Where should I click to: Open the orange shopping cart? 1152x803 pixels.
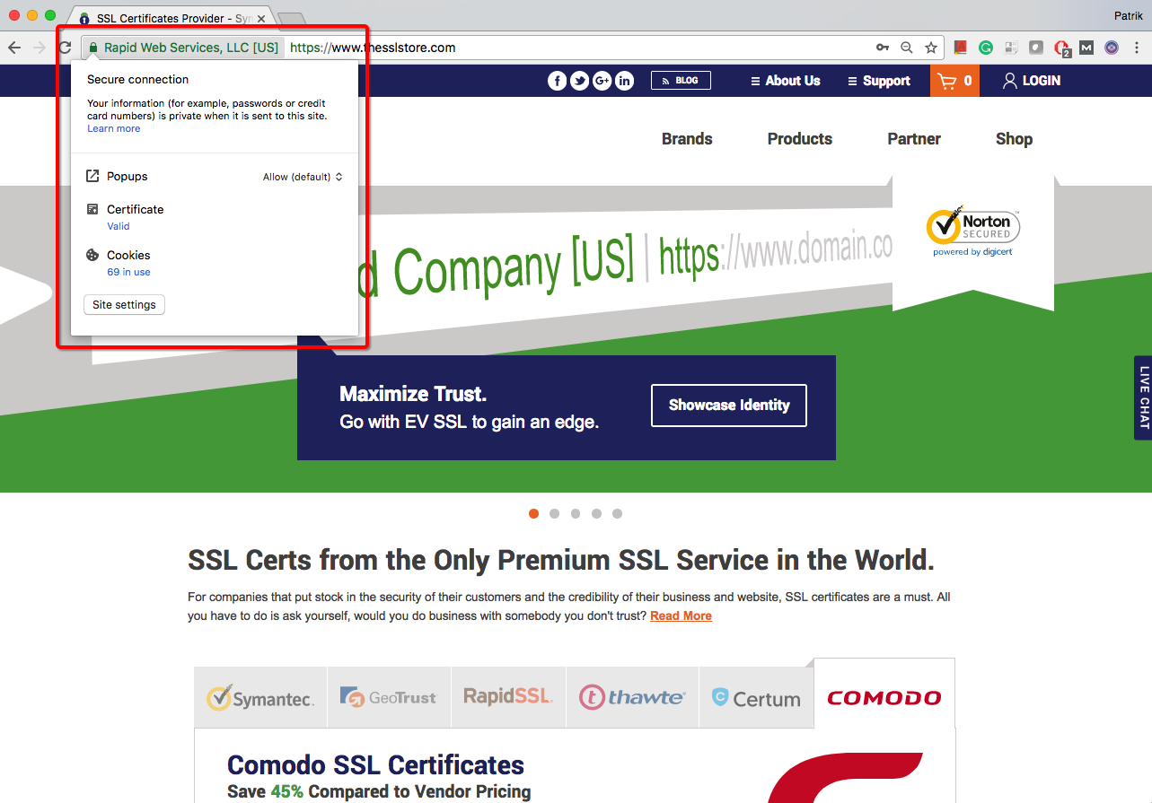pos(954,81)
